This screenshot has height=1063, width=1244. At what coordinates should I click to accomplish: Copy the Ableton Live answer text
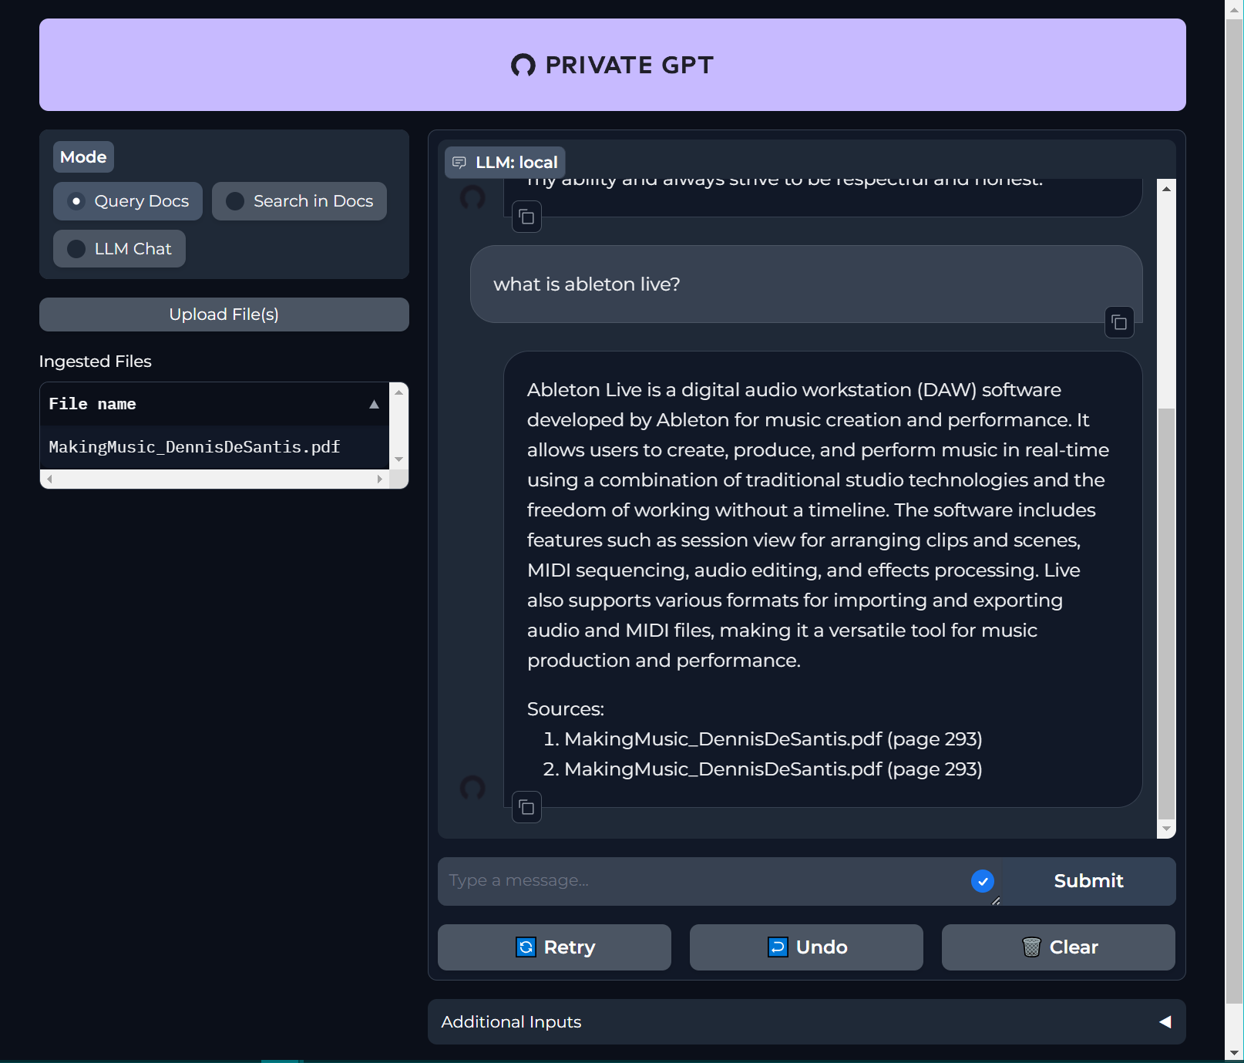click(526, 808)
